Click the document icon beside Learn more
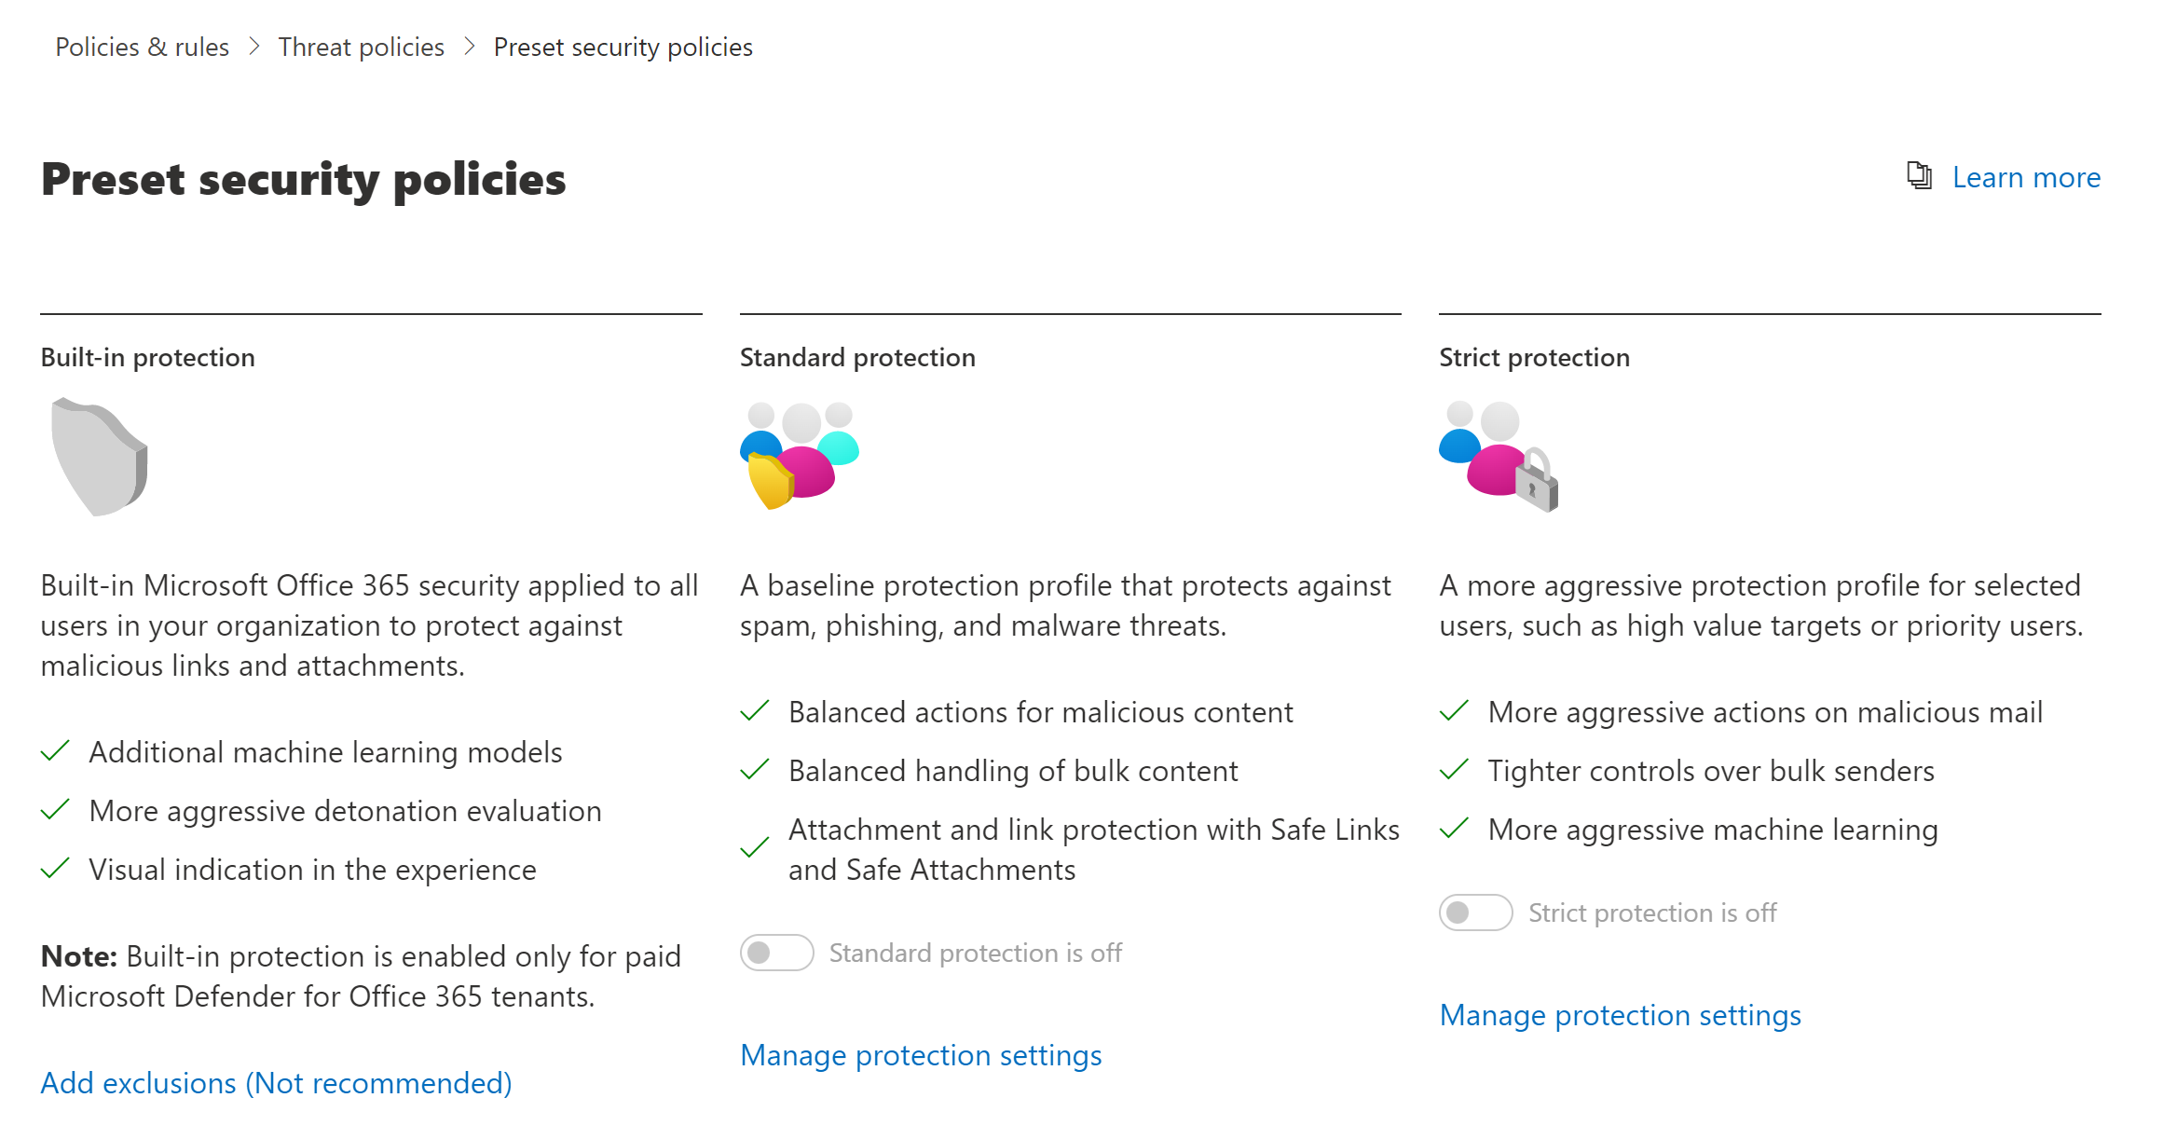Image resolution: width=2163 pixels, height=1139 pixels. pos(1919,175)
